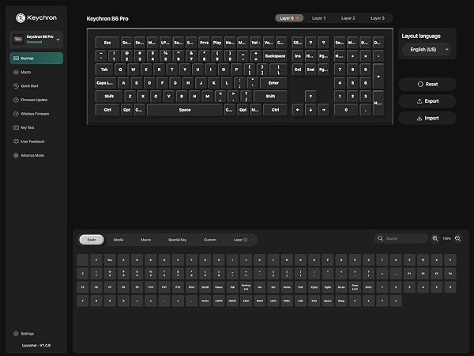Screen dimensions: 474x356
Task: Select the Play media key on keyboard map
Action: (217, 43)
